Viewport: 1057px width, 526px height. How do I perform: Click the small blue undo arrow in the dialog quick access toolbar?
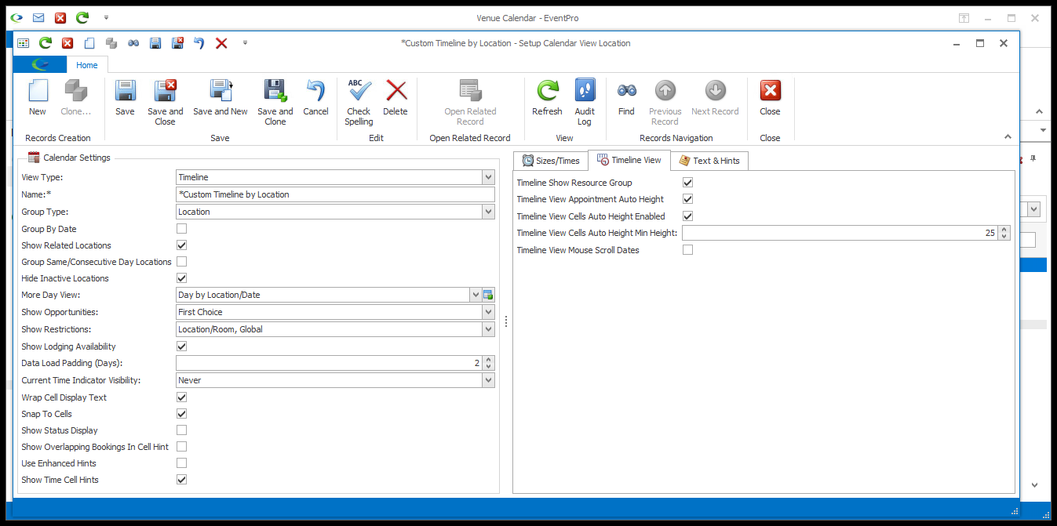199,43
